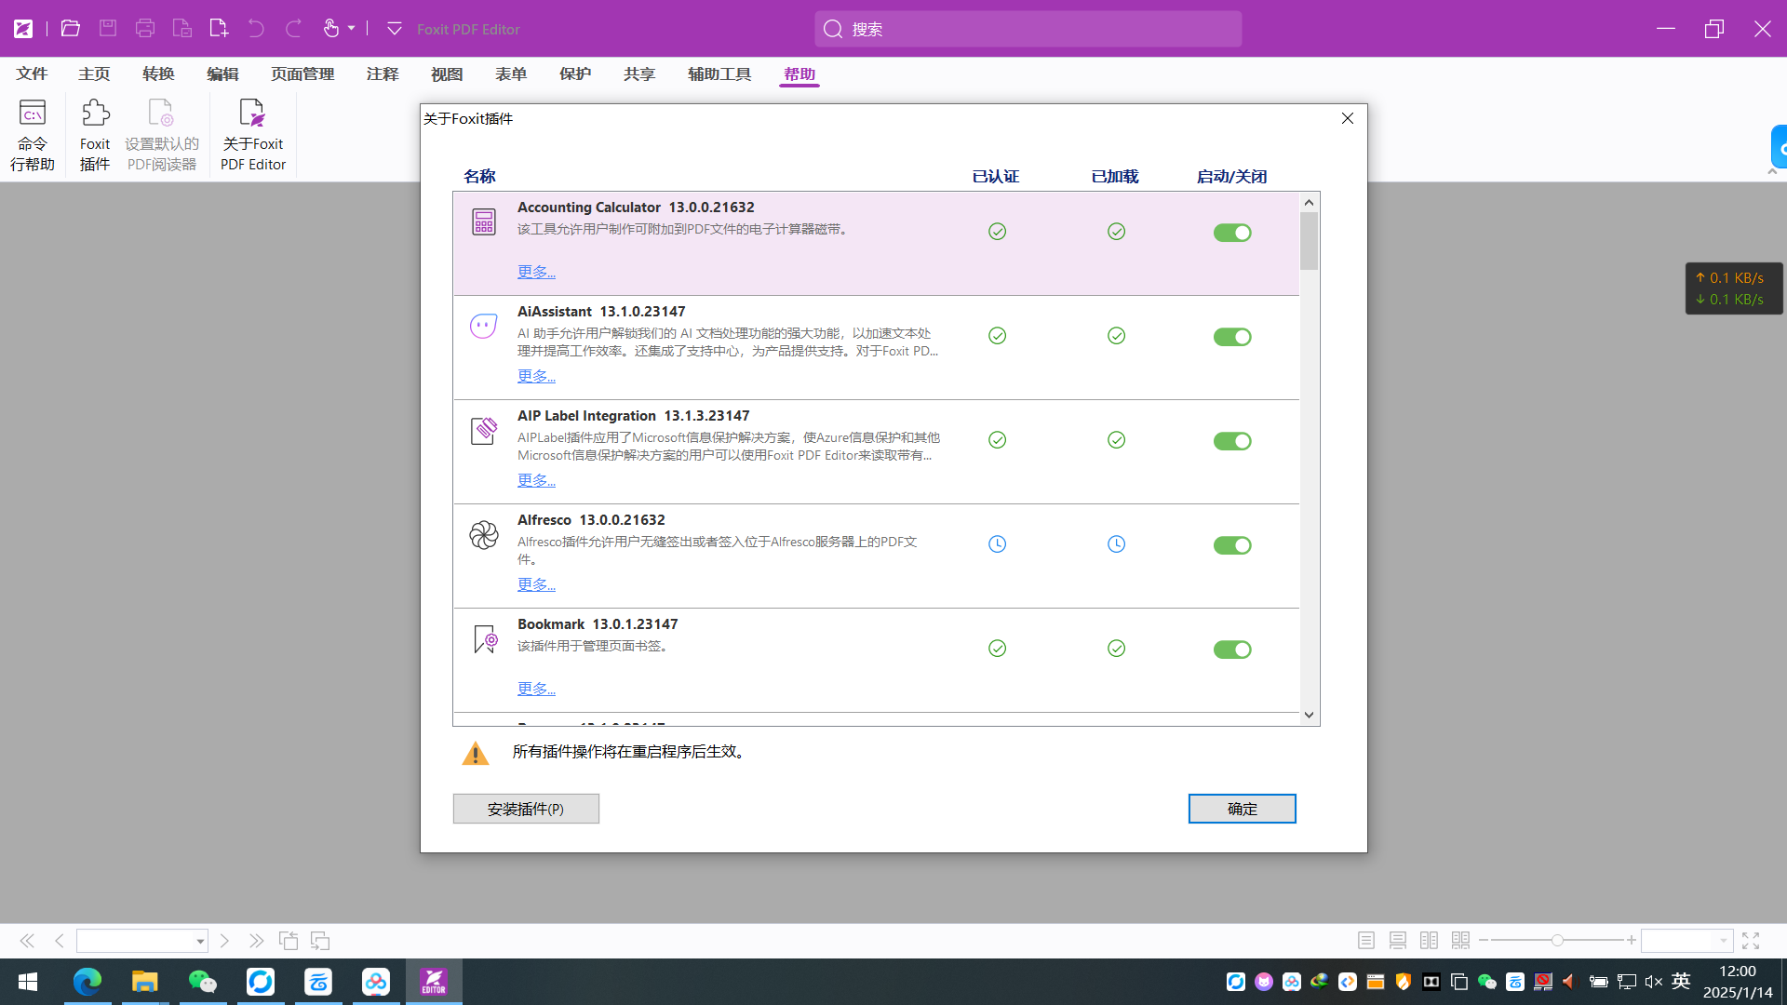This screenshot has height=1005, width=1787.
Task: Open the zoom level dropdown
Action: 1723,941
